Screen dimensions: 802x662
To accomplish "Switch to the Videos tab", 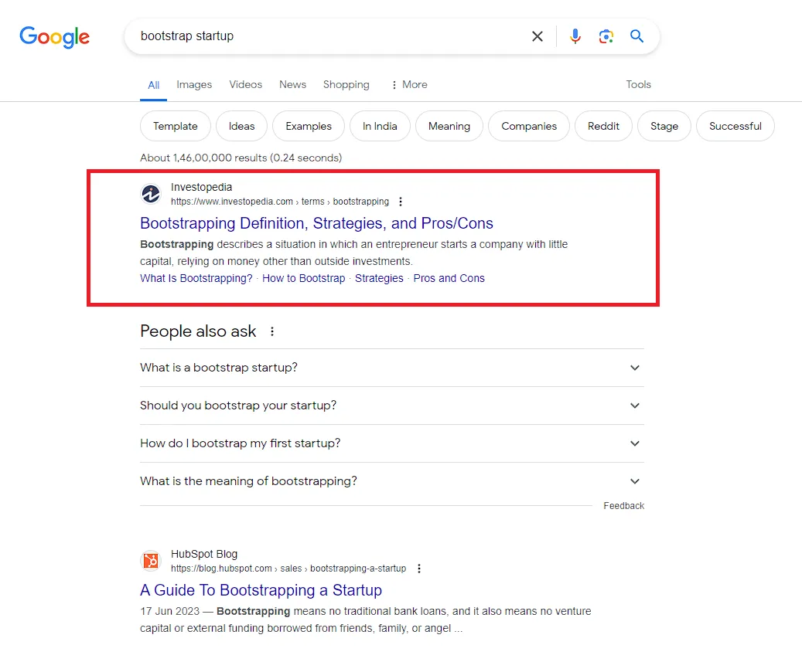I will click(x=245, y=85).
